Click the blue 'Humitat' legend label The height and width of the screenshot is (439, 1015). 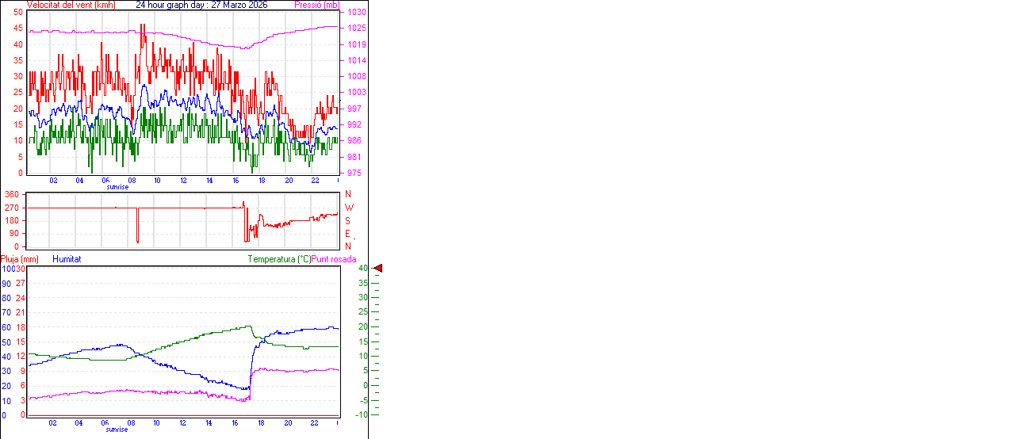click(67, 259)
